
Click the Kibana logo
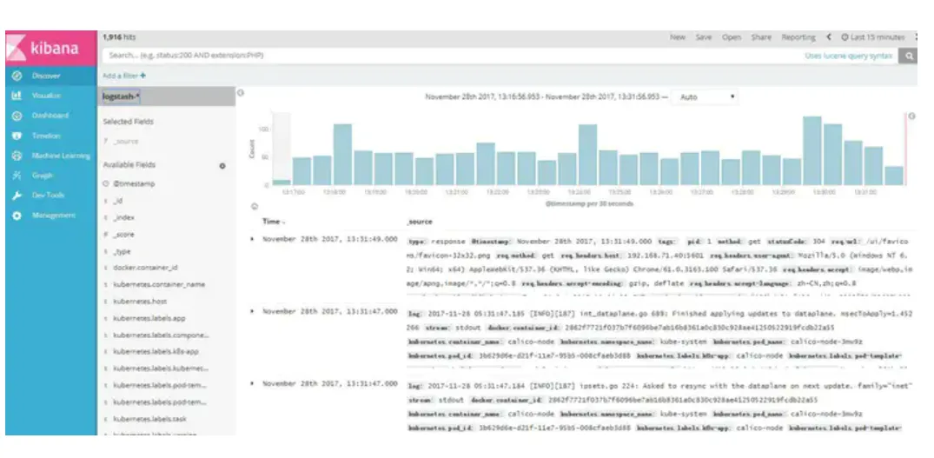click(51, 49)
